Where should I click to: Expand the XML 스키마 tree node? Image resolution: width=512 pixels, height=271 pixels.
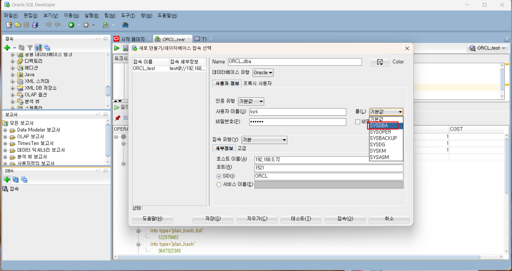(x=13, y=81)
